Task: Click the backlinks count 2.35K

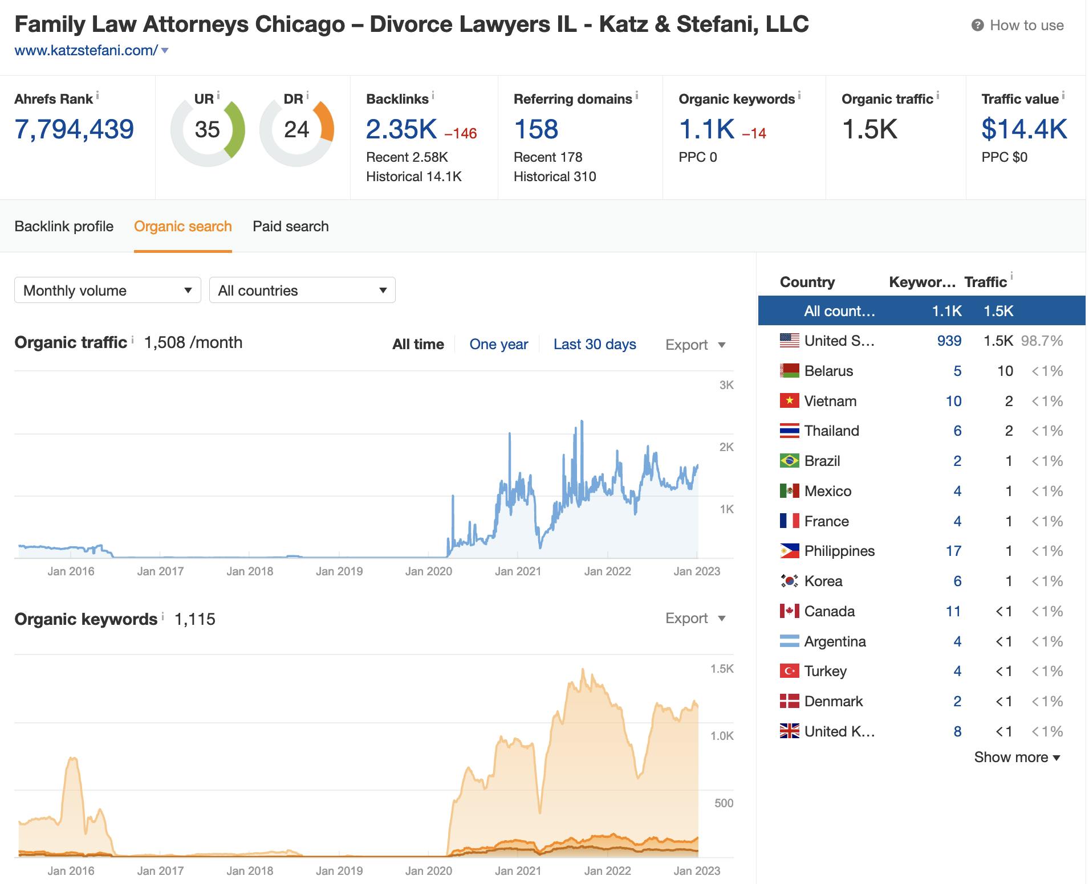Action: pyautogui.click(x=401, y=129)
